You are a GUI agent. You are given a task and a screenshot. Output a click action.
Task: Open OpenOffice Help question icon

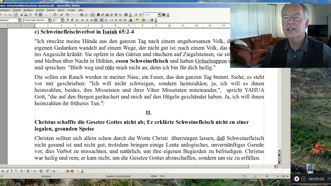click(x=126, y=15)
